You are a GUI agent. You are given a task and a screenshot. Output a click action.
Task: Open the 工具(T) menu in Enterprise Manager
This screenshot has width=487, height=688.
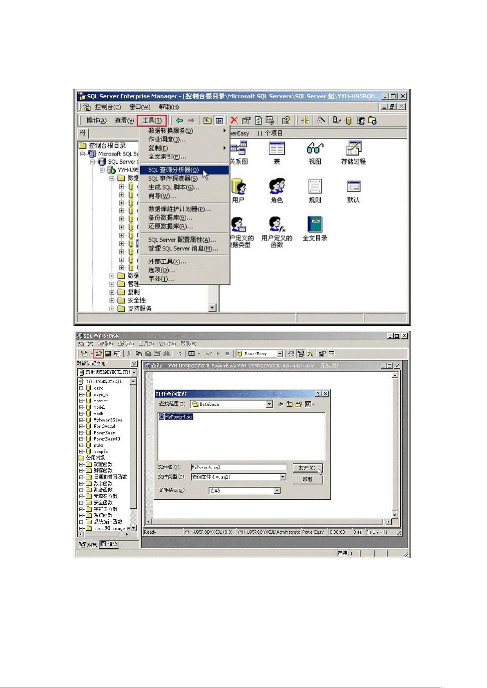(152, 120)
